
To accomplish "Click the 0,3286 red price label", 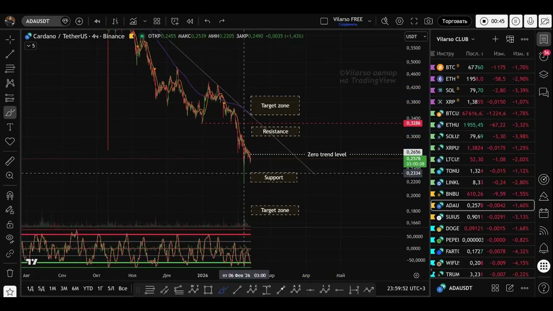I will pyautogui.click(x=413, y=124).
